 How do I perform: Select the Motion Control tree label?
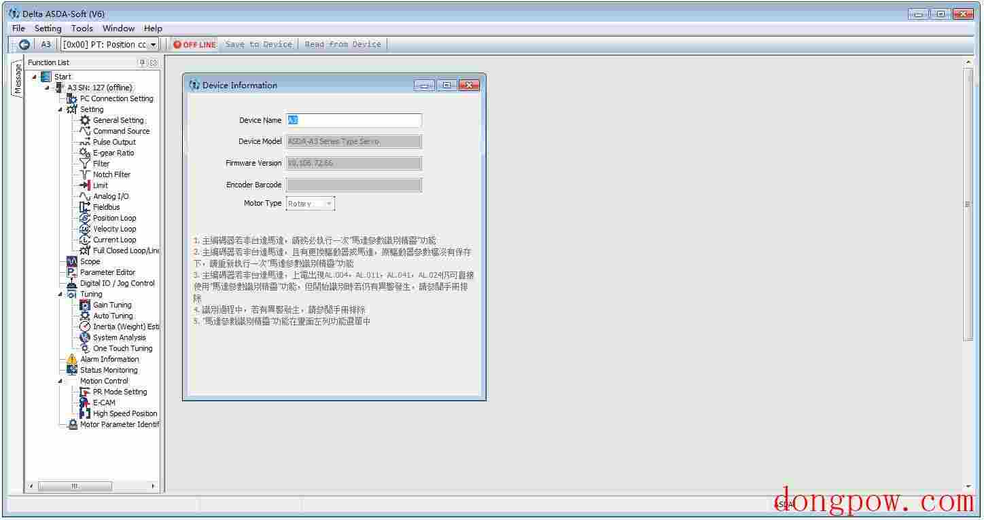click(104, 381)
